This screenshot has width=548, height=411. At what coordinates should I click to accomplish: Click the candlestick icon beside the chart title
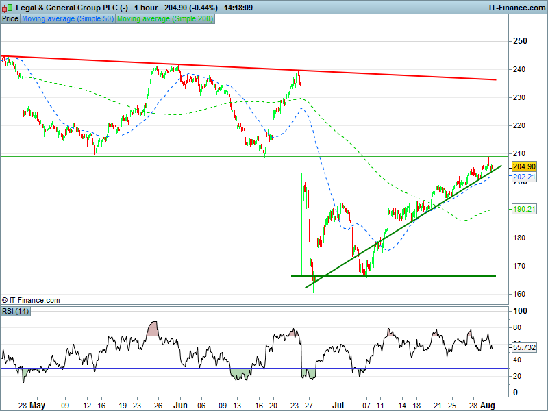[x=7, y=8]
